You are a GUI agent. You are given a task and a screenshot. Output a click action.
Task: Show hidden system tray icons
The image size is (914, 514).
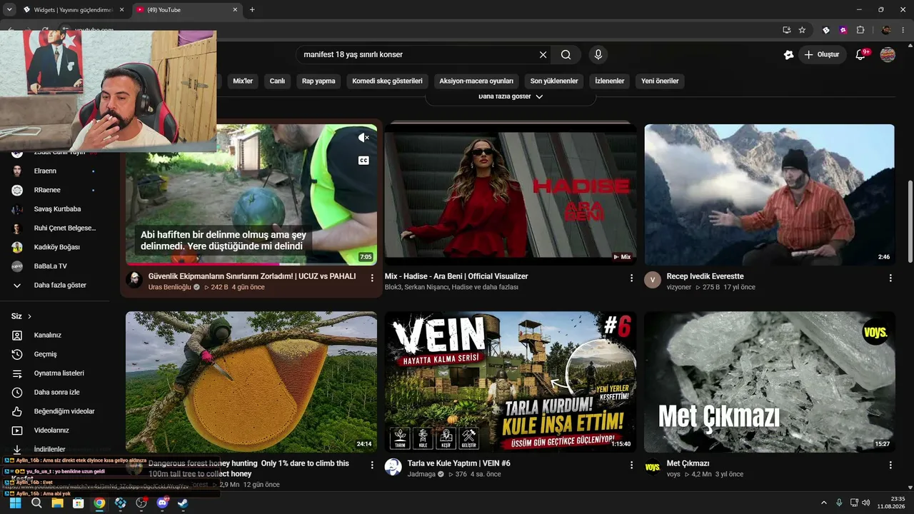click(823, 503)
